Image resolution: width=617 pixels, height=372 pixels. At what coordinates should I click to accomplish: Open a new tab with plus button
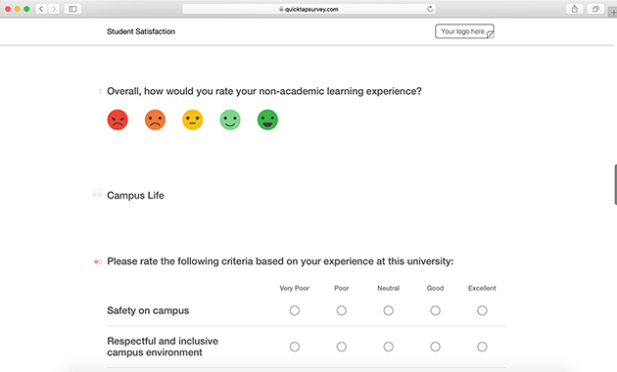coord(613,12)
